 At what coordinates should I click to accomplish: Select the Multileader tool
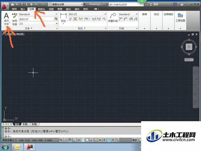tap(113, 17)
